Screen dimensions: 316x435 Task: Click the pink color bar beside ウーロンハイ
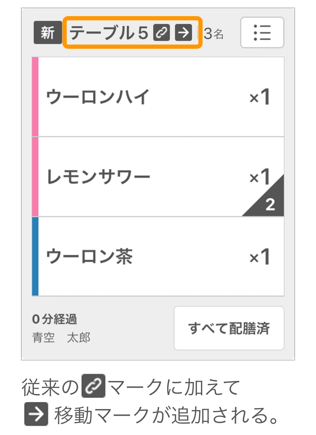tap(35, 97)
